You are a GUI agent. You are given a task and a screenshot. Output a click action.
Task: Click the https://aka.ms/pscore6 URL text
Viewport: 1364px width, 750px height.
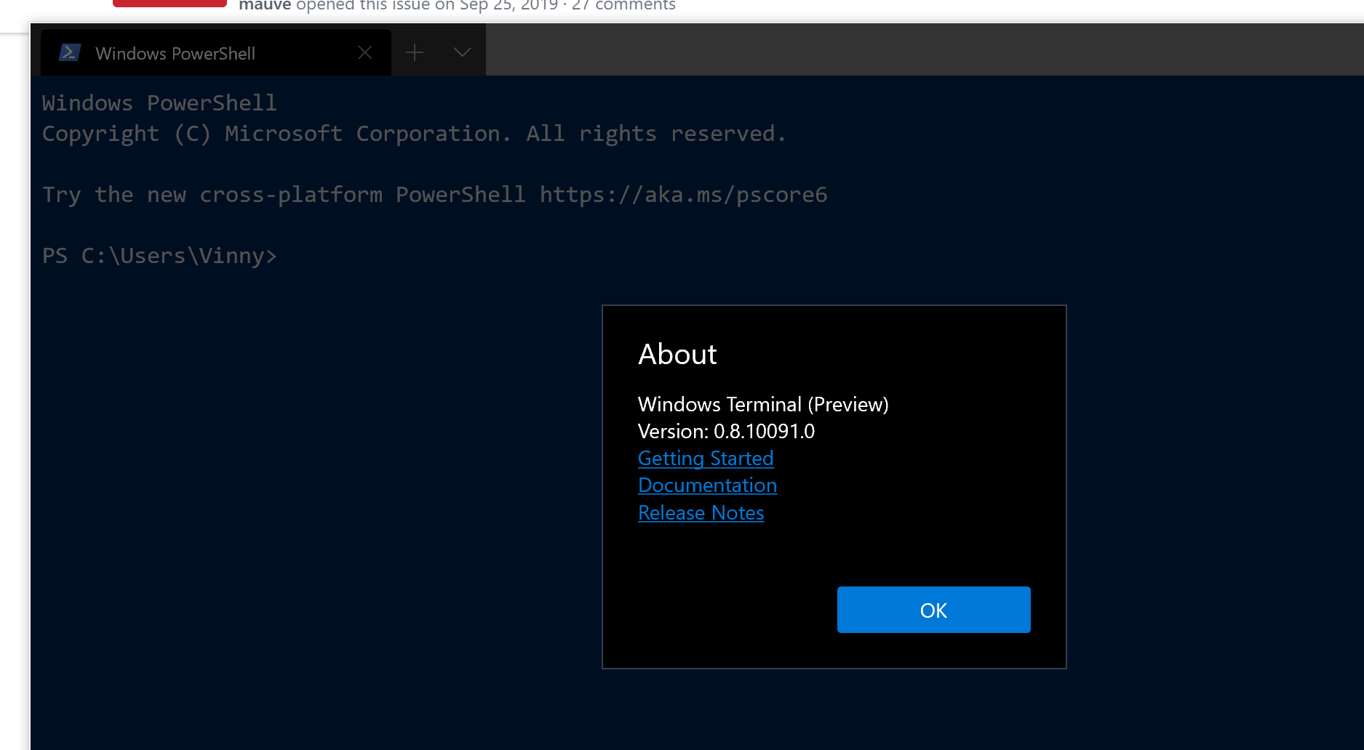[683, 195]
